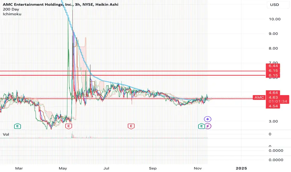Screen dimensions: 291x172
Task: Click the green earnings E marker near Mar
Action: coord(17,126)
